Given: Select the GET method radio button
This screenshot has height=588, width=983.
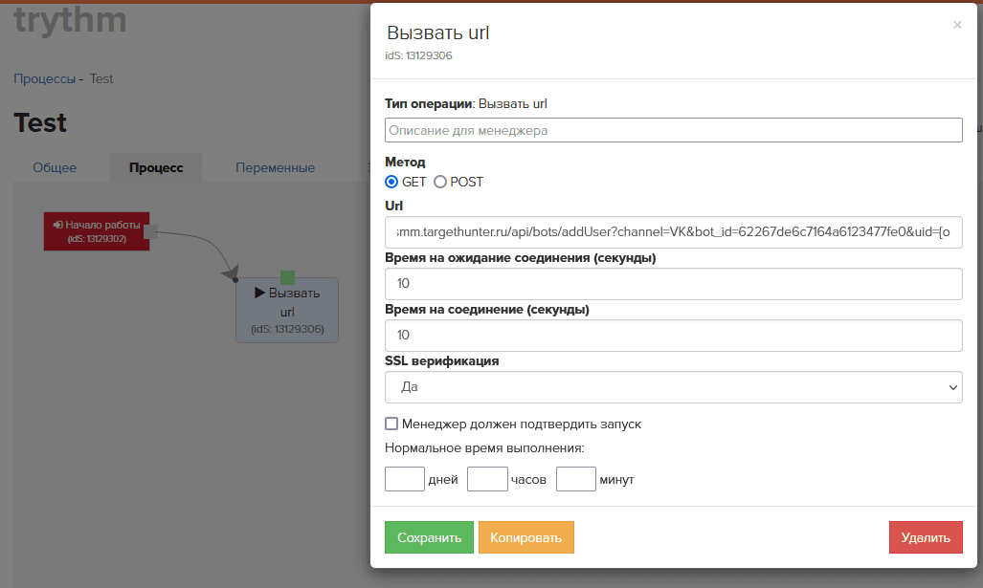Looking at the screenshot, I should click(x=391, y=182).
